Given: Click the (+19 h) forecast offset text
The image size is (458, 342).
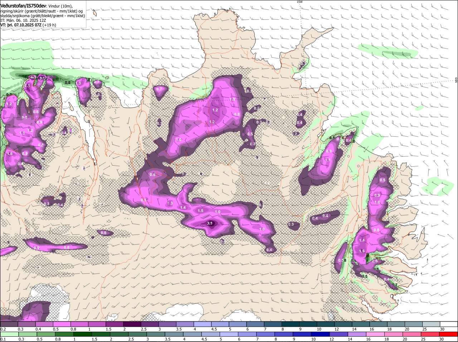Looking at the screenshot, I should 49,25.
